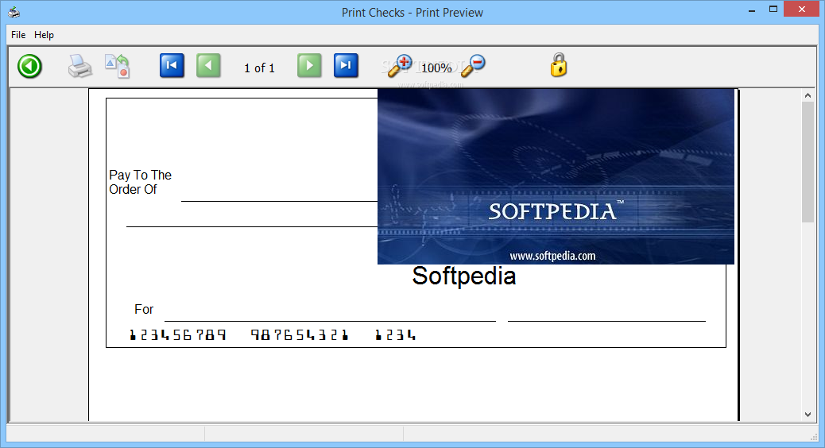Viewport: 825px width, 448px height.
Task: Click the vertical scrollbar thumb
Action: point(808,162)
